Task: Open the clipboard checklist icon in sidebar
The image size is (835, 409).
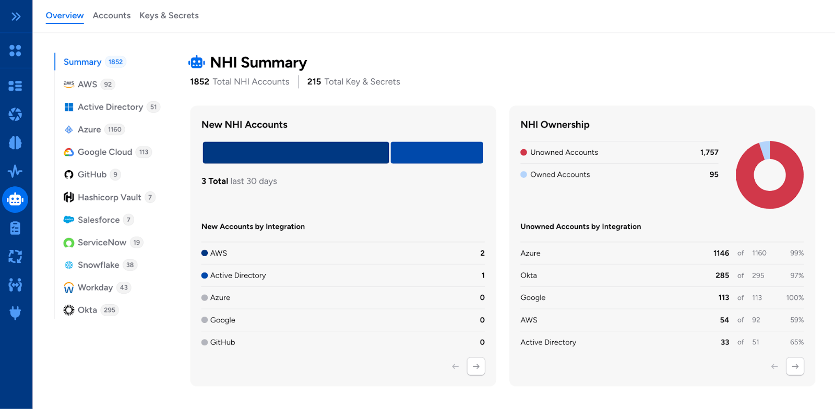Action: (x=16, y=228)
